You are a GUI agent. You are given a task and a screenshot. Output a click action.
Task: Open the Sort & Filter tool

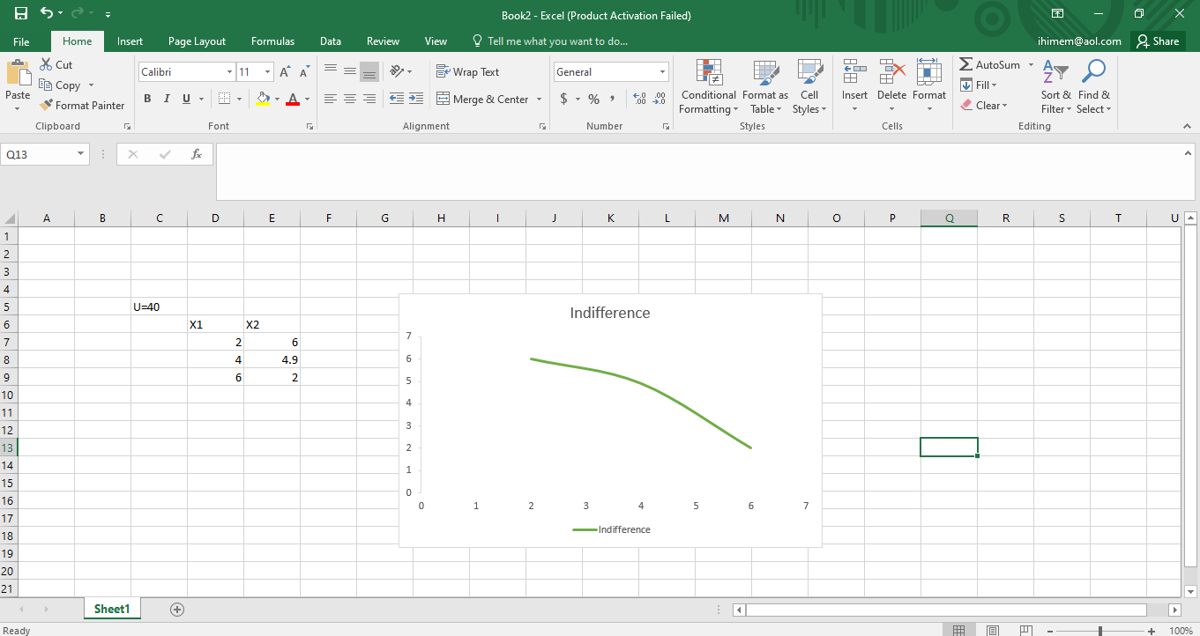pyautogui.click(x=1055, y=87)
